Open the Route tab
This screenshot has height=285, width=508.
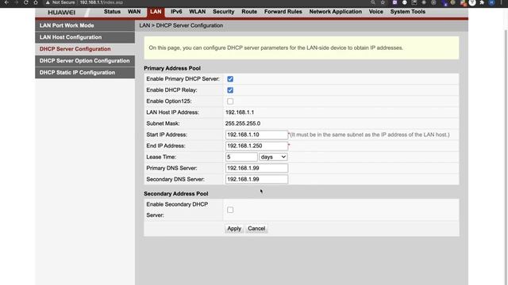(249, 12)
